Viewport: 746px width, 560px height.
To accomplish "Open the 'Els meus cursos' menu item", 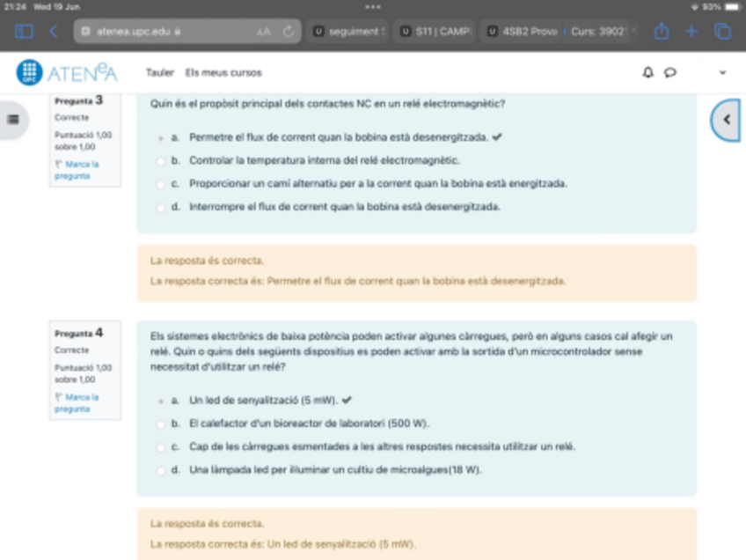I will pyautogui.click(x=223, y=73).
